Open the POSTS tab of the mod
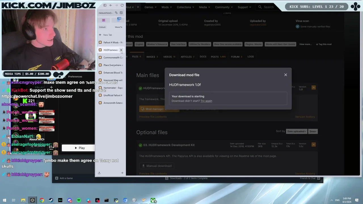The image size is (363, 204). coord(218,57)
